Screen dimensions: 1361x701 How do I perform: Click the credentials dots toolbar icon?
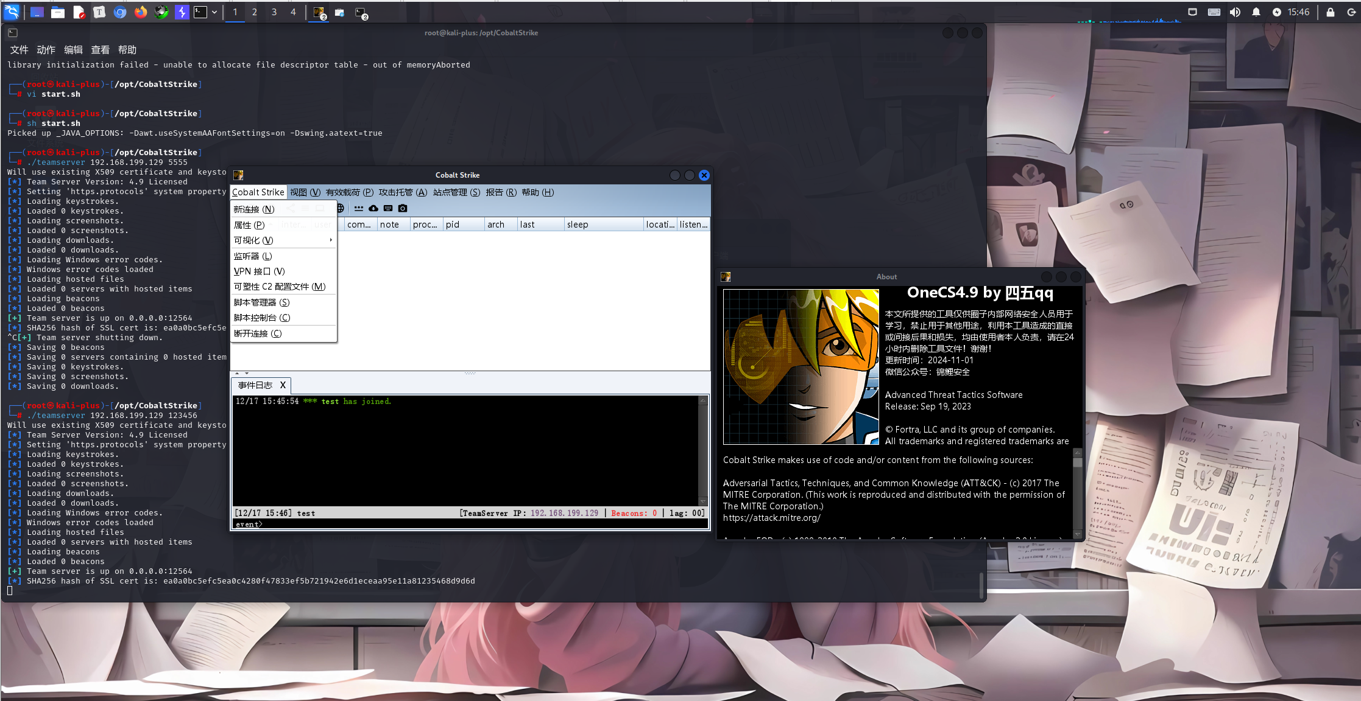point(359,208)
